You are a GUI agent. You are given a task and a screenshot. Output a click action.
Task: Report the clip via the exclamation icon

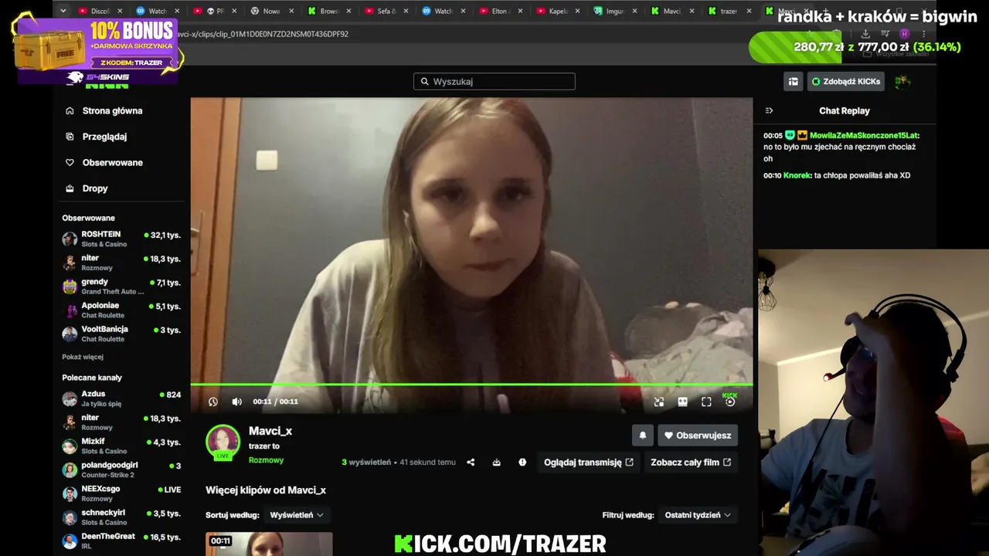pos(522,463)
